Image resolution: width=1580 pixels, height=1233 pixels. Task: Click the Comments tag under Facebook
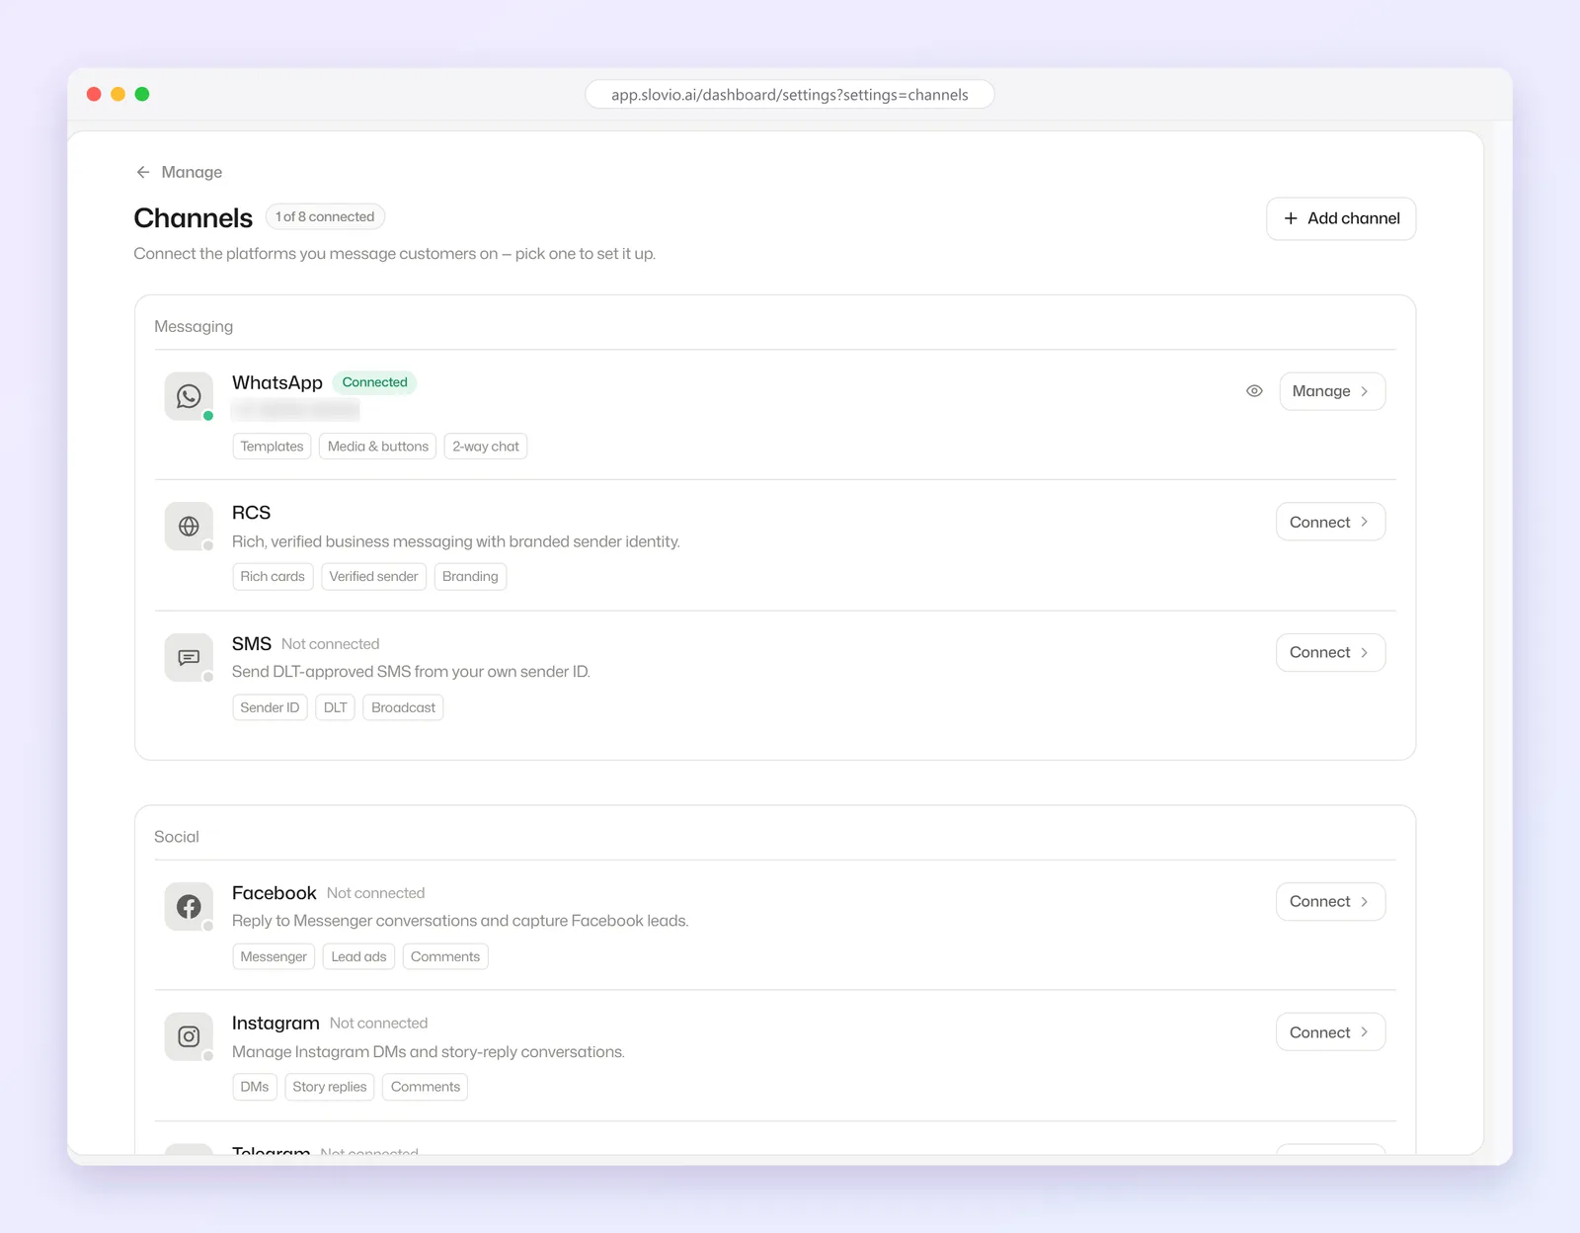(445, 956)
